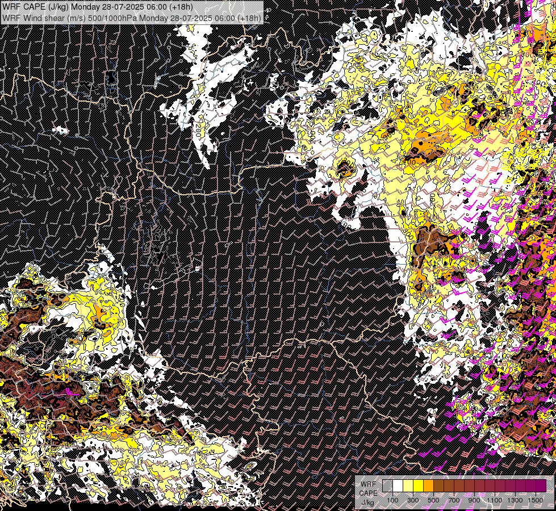Click the legend value 700
This screenshot has height=511, width=556.
tap(454, 500)
